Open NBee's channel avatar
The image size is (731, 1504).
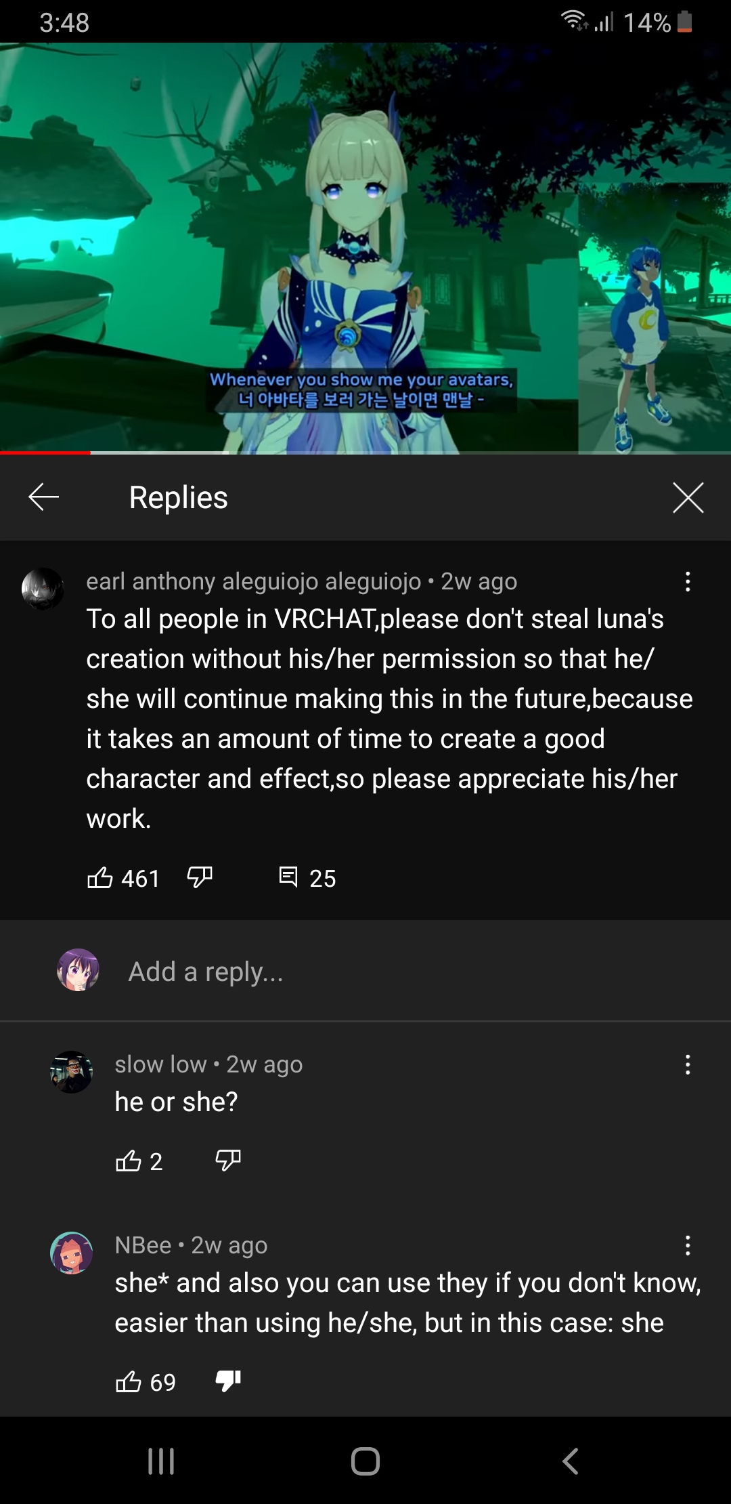click(x=71, y=1253)
